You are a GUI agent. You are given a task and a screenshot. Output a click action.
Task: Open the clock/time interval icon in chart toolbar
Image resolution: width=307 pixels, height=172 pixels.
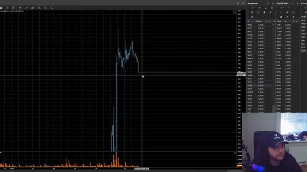(7, 8)
